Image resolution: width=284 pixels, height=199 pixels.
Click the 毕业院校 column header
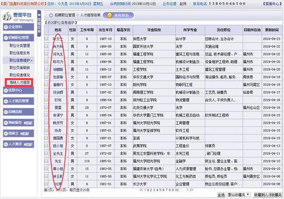click(x=154, y=30)
